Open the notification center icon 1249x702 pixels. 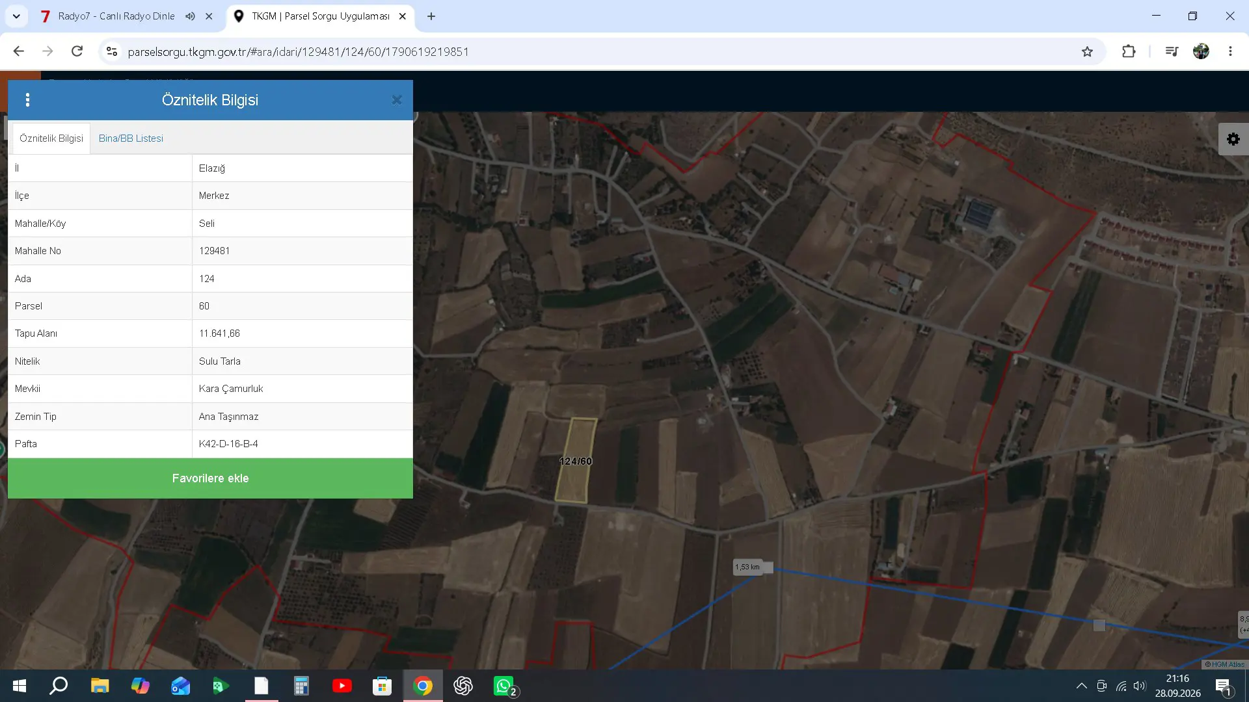click(1223, 686)
